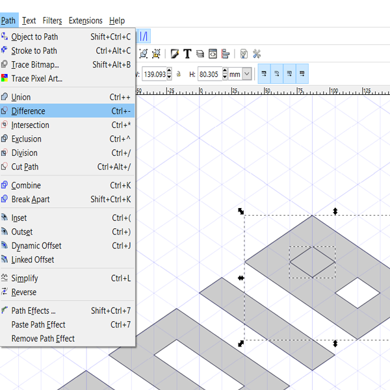Toggle move patterns with objects

click(x=302, y=73)
